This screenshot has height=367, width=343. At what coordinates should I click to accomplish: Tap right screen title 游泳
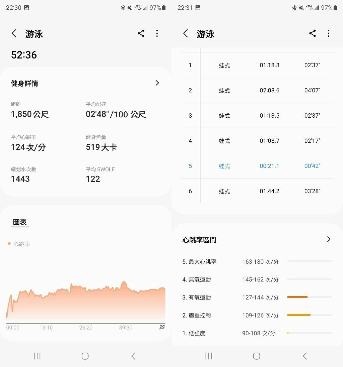click(x=206, y=34)
